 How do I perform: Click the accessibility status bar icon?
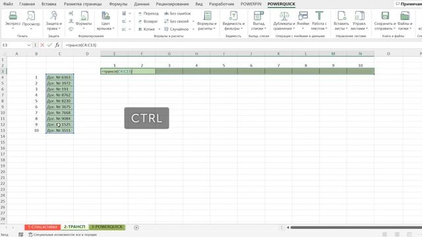click(x=31, y=234)
